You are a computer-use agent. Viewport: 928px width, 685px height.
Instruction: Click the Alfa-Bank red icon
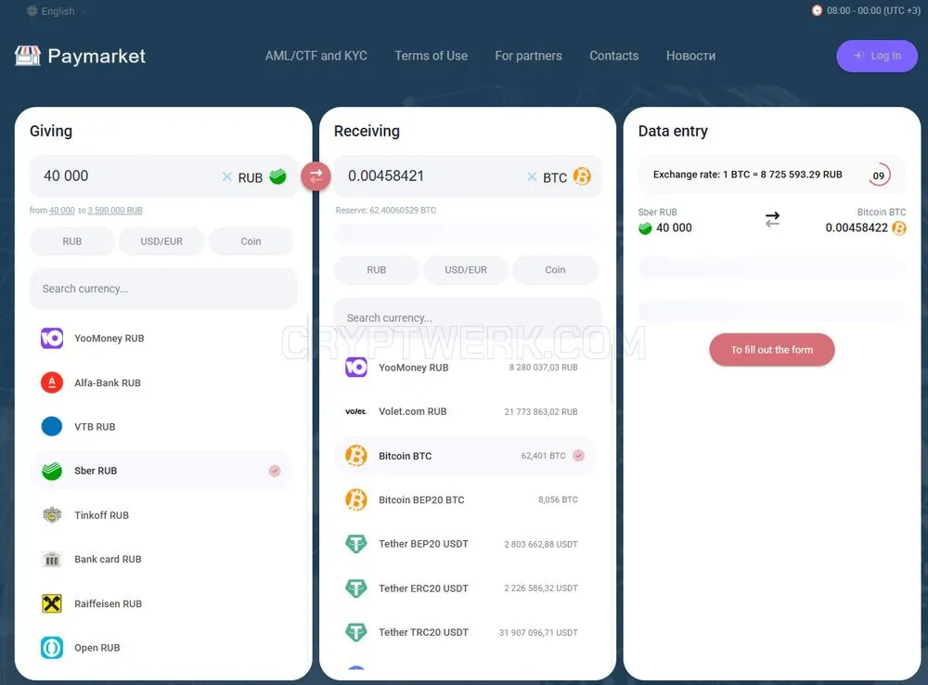coord(51,382)
